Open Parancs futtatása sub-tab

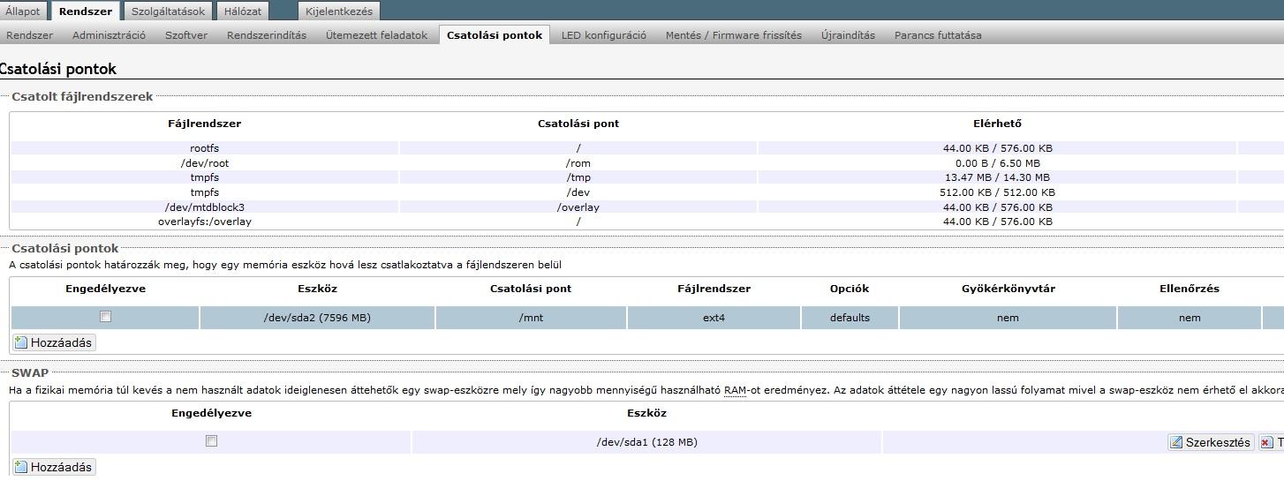click(x=938, y=35)
